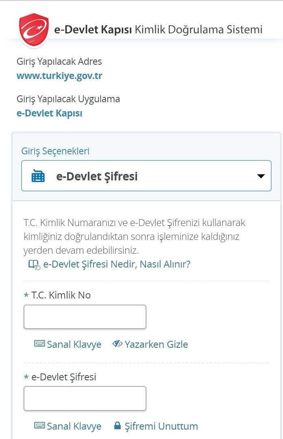This screenshot has height=439, width=283.
Task: Click the Şifremi Unuttum link
Action: [161, 426]
